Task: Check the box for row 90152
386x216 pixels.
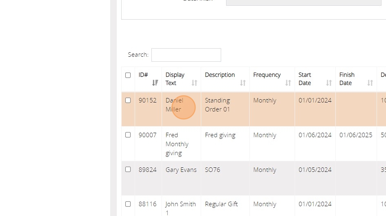Action: (128, 100)
